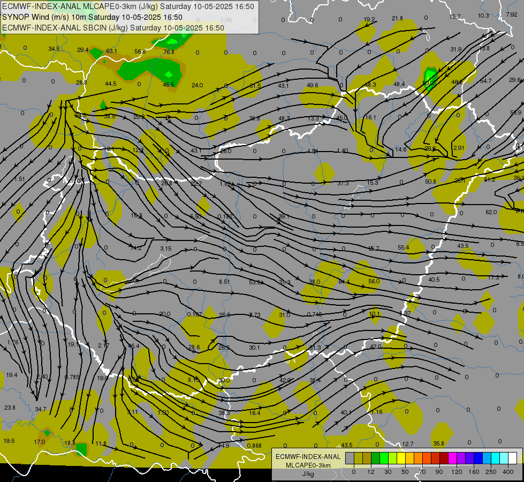Screen dimensions: 524x482
Task: Click the map value 56.6
Action: [140, 51]
